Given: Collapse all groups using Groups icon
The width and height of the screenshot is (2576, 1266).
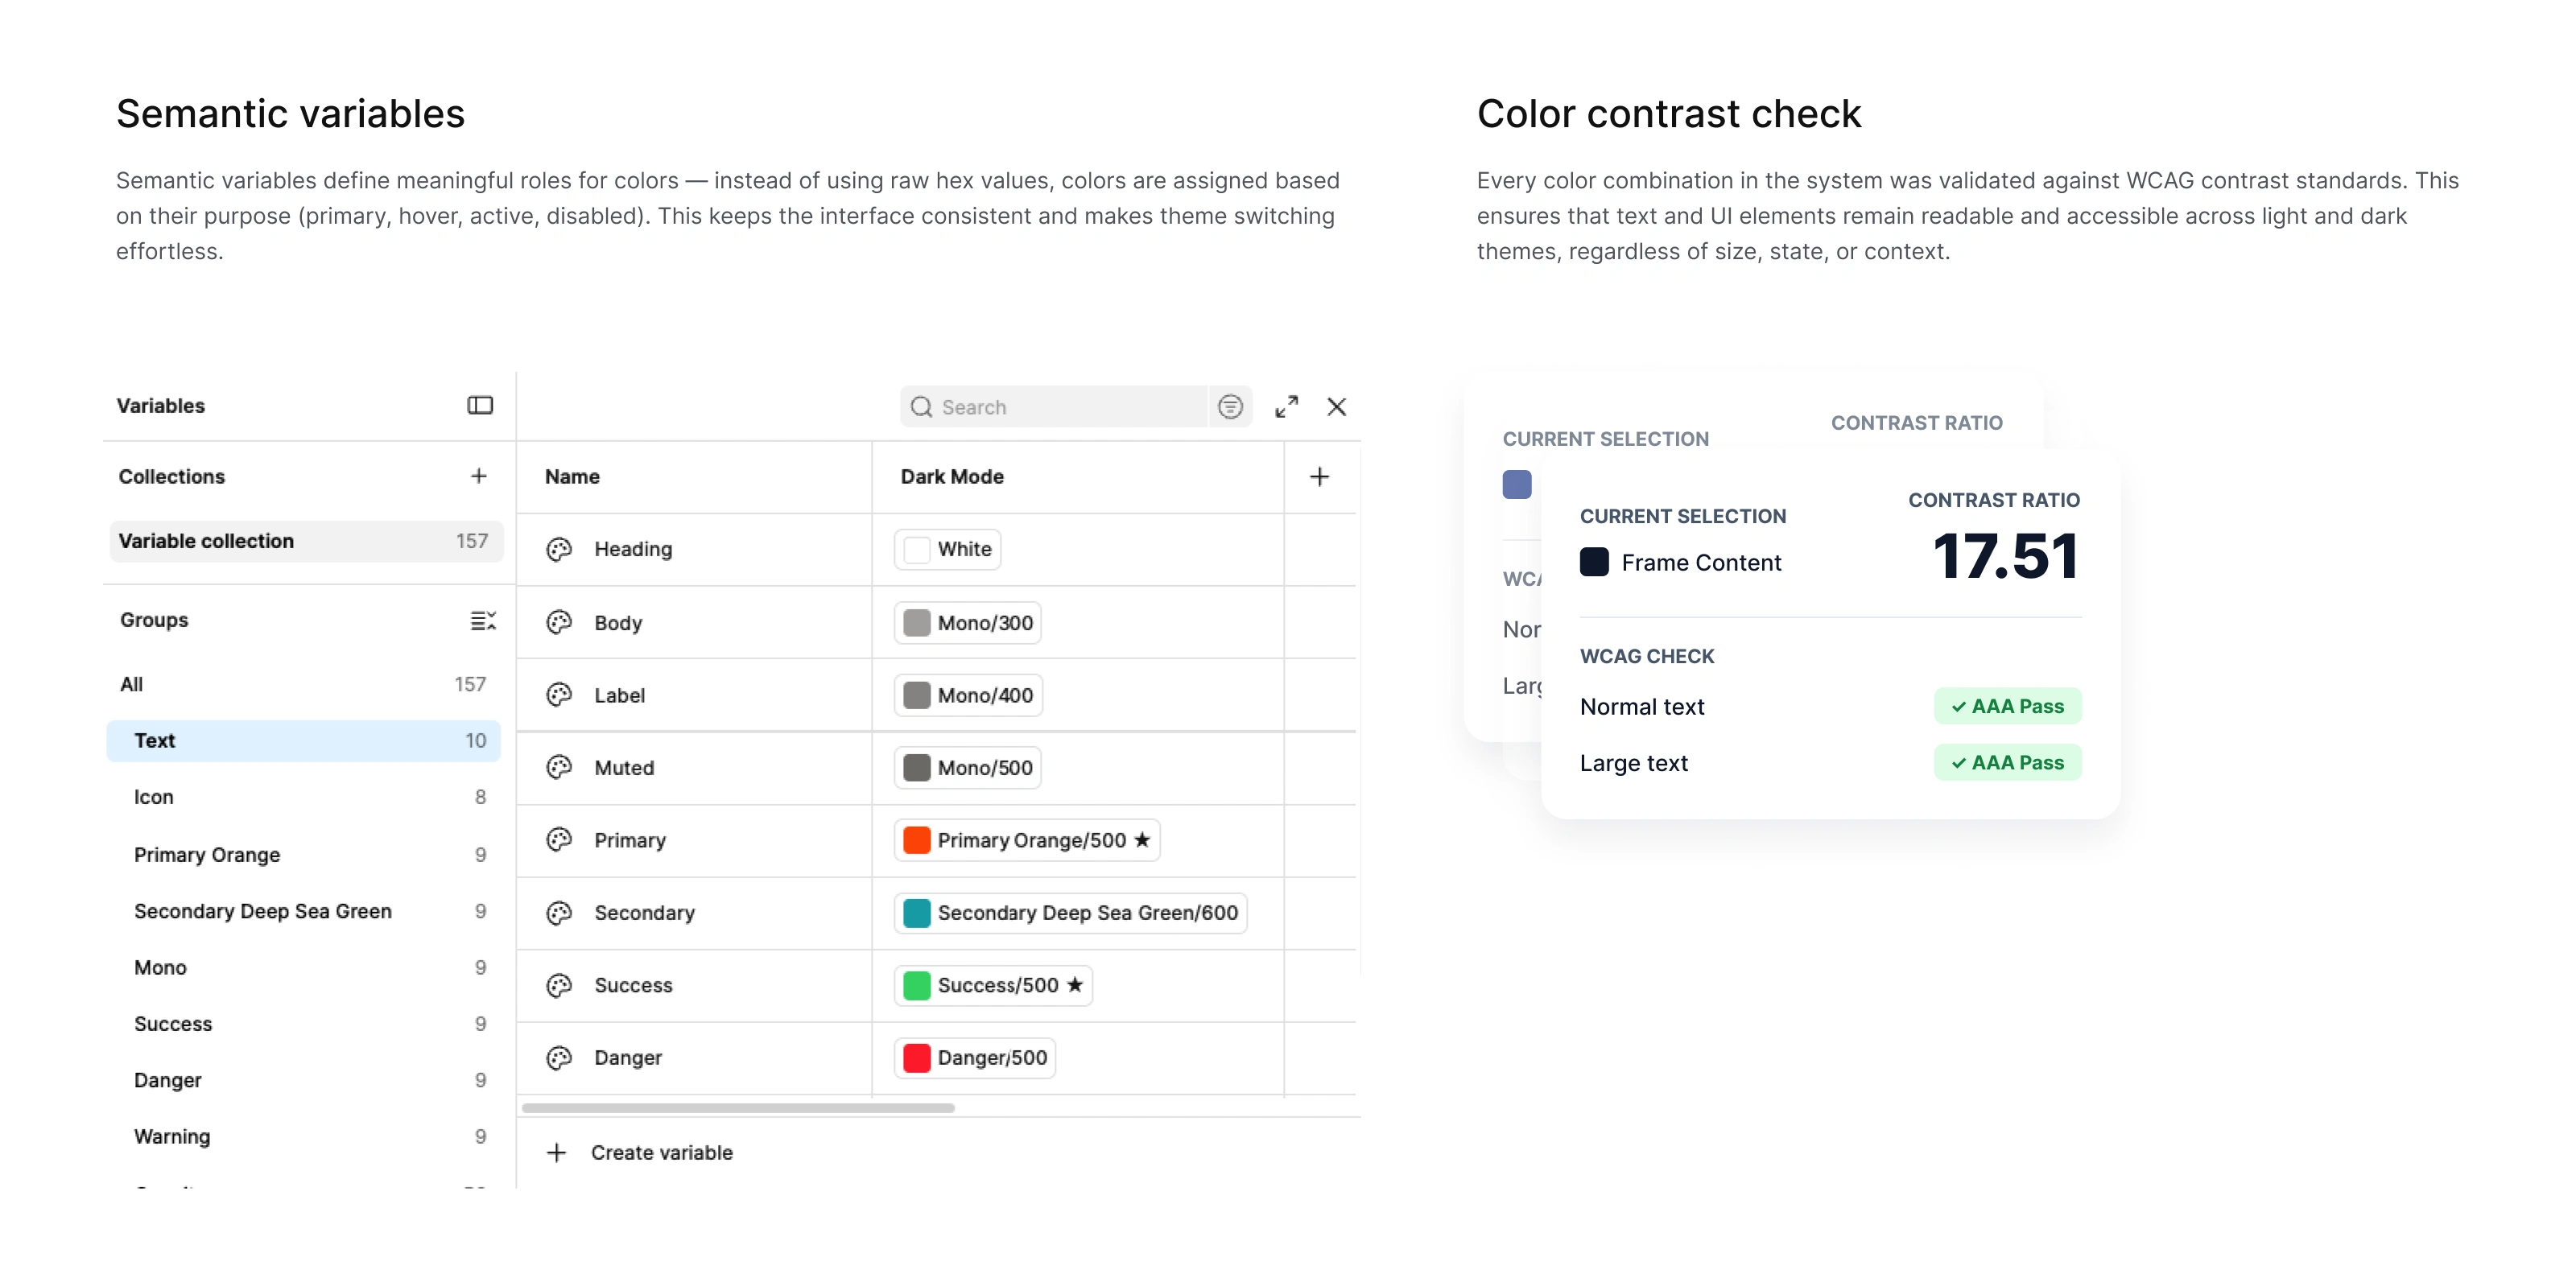Looking at the screenshot, I should tap(483, 620).
